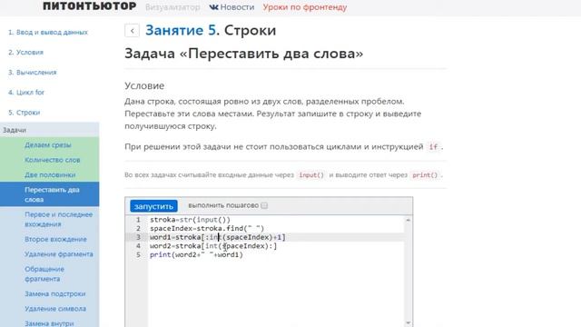Open task Удаление фрагмента
The height and width of the screenshot is (327, 581).
tap(59, 254)
